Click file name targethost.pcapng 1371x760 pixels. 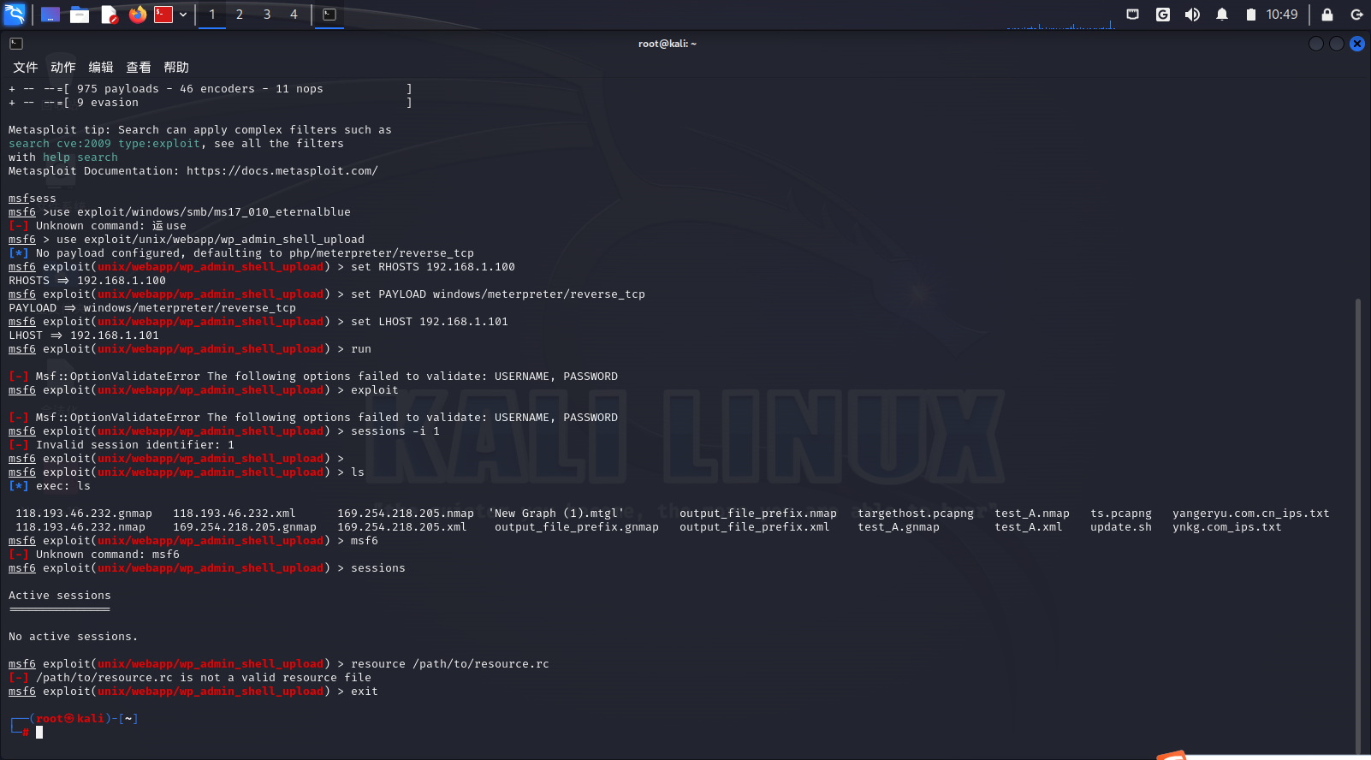tap(916, 514)
